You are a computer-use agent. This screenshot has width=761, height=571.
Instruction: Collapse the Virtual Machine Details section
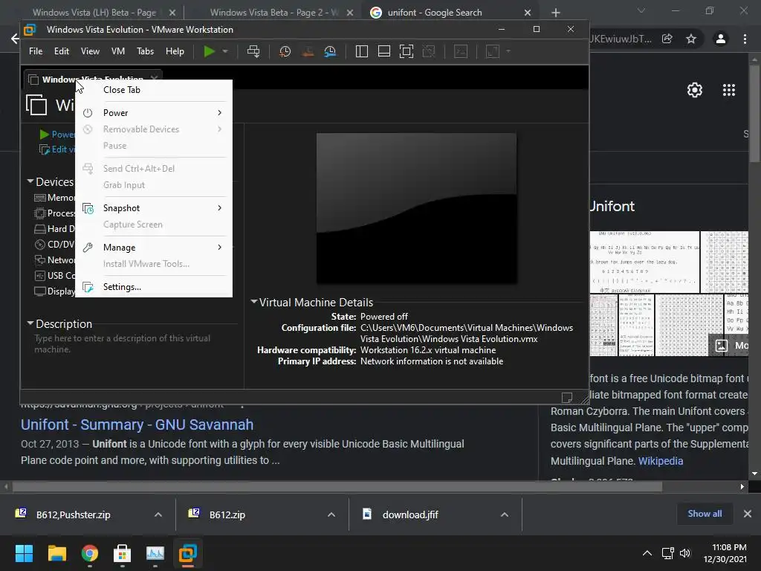click(x=254, y=302)
